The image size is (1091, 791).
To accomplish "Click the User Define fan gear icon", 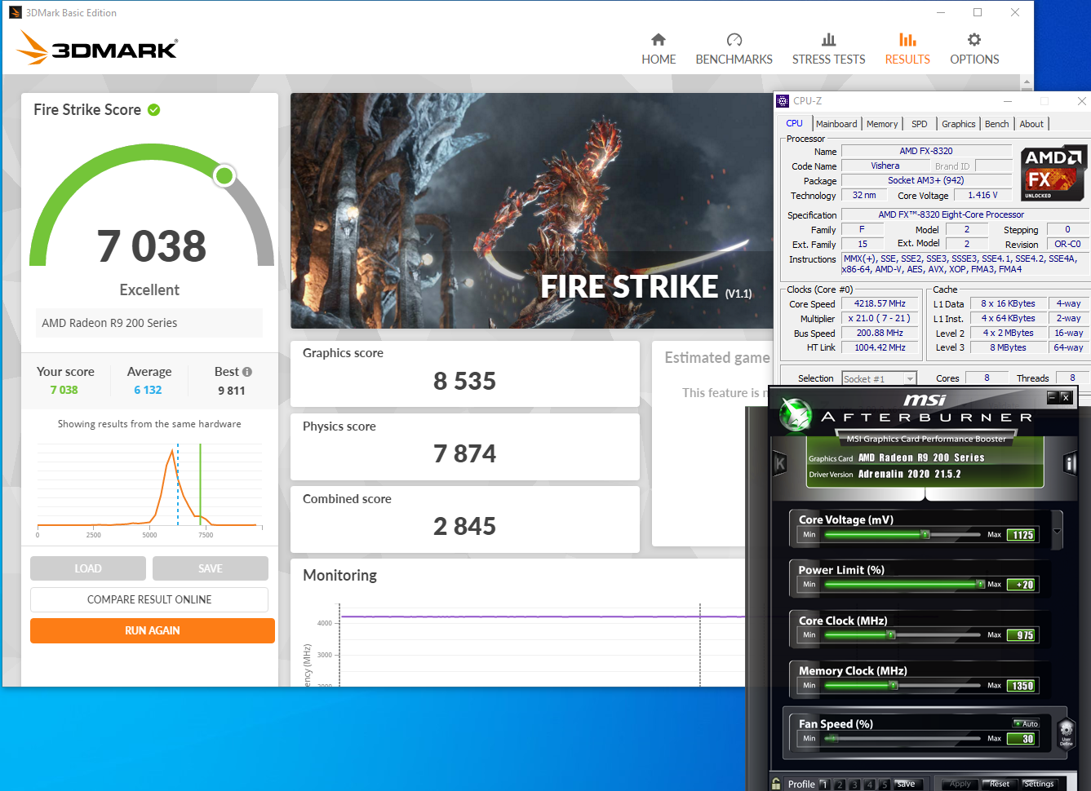I will 1066,732.
